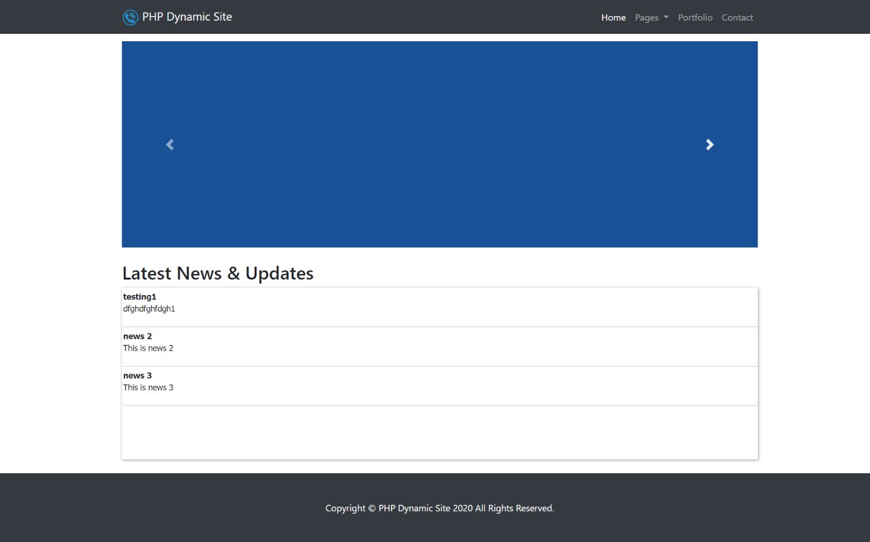Click the "This is news 3" text
Viewport: 870px width, 542px height.
pos(148,388)
